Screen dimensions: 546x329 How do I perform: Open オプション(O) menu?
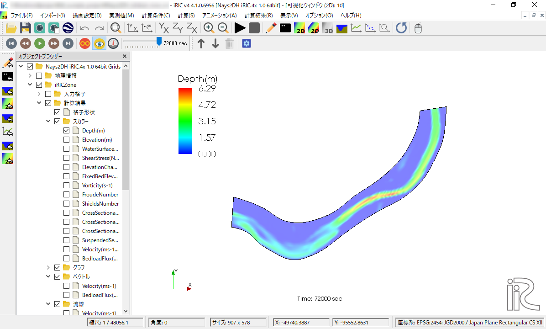(x=319, y=16)
